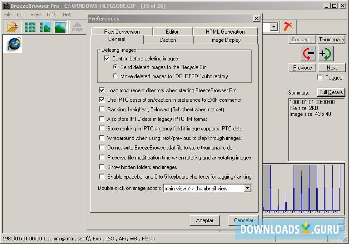
Task: Rotate image clockwise with green arrow icon
Action: (326, 54)
